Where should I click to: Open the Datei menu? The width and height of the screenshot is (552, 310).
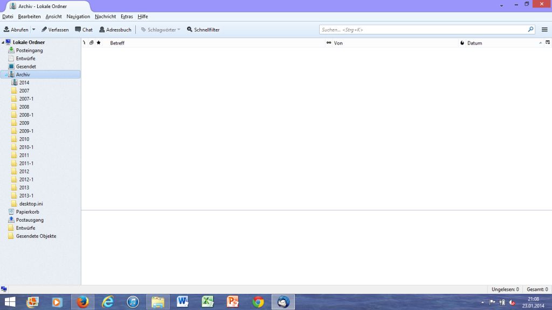click(x=8, y=17)
